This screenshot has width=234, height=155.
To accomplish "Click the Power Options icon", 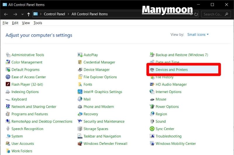I will [x=152, y=106].
